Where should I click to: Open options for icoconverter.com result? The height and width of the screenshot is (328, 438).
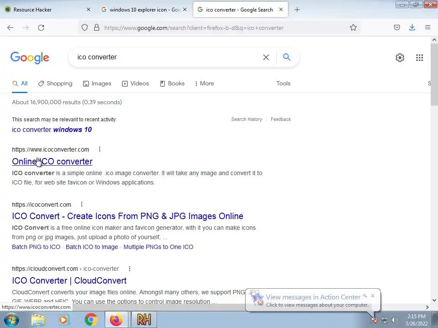pyautogui.click(x=99, y=149)
